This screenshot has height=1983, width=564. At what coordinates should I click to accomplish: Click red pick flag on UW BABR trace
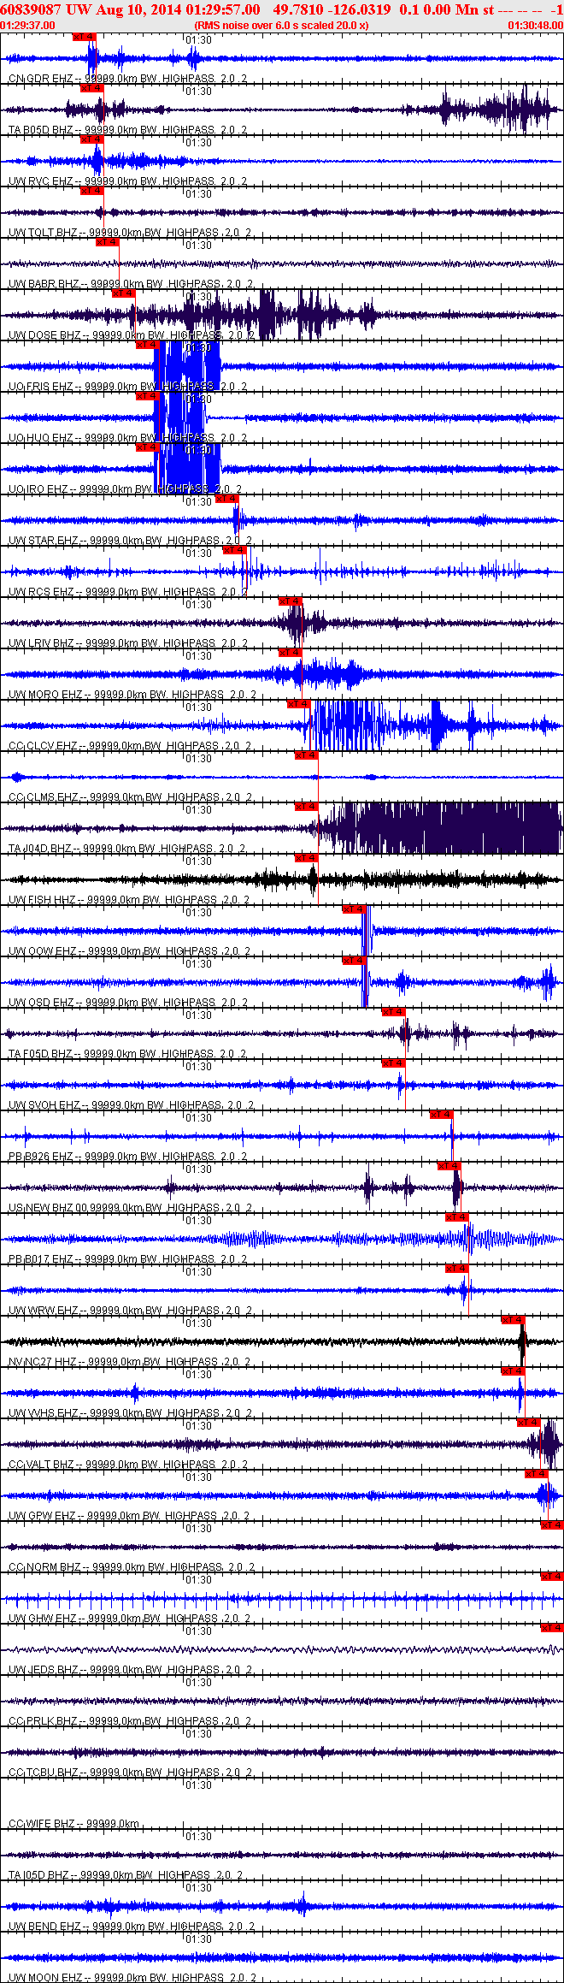click(108, 242)
